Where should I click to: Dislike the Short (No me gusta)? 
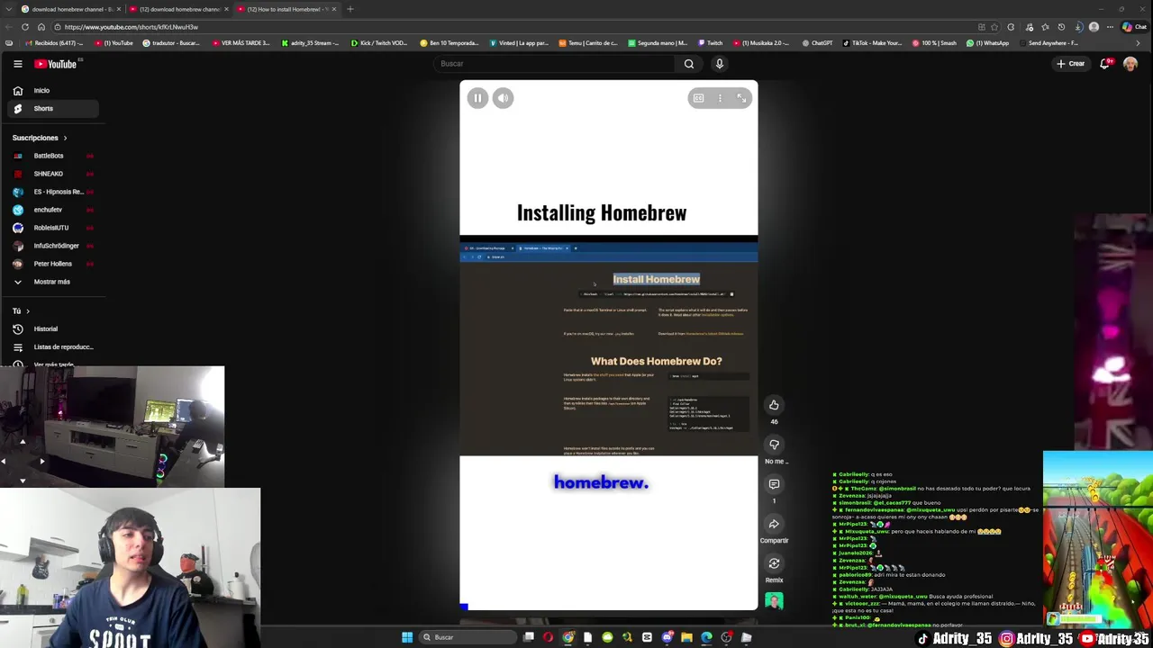(774, 445)
